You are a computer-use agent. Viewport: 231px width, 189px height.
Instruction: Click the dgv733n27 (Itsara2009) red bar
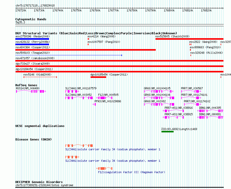point(119,66)
